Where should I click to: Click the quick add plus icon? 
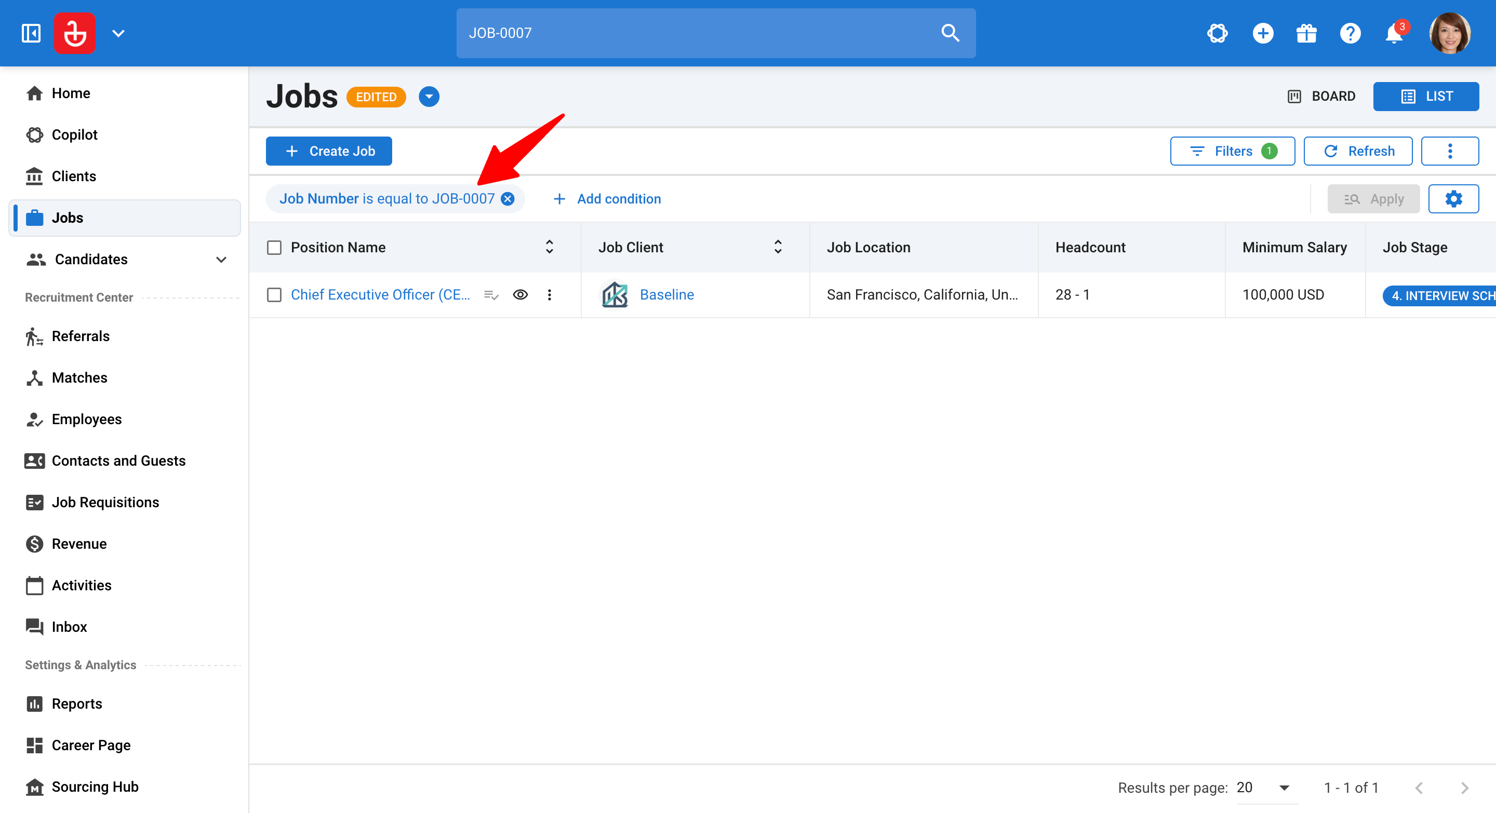[1263, 33]
